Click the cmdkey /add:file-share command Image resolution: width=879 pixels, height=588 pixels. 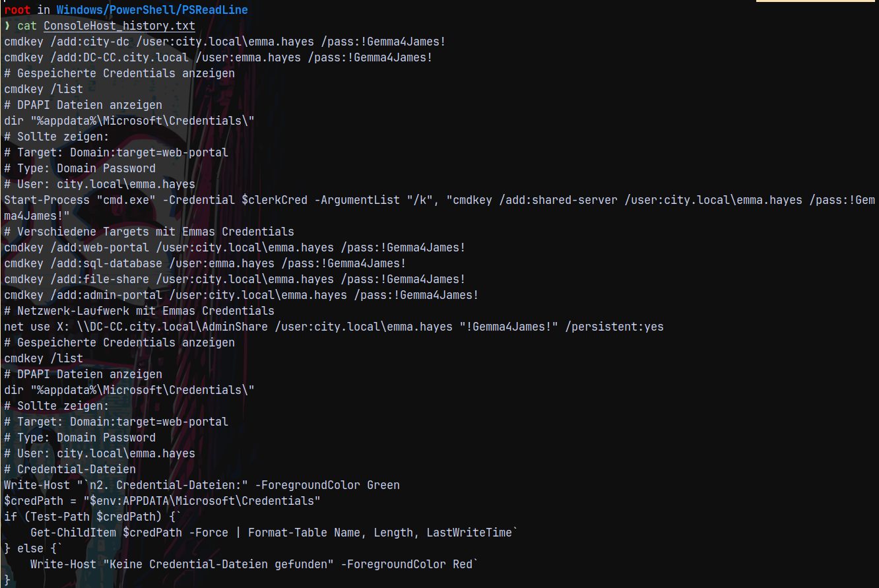point(234,279)
